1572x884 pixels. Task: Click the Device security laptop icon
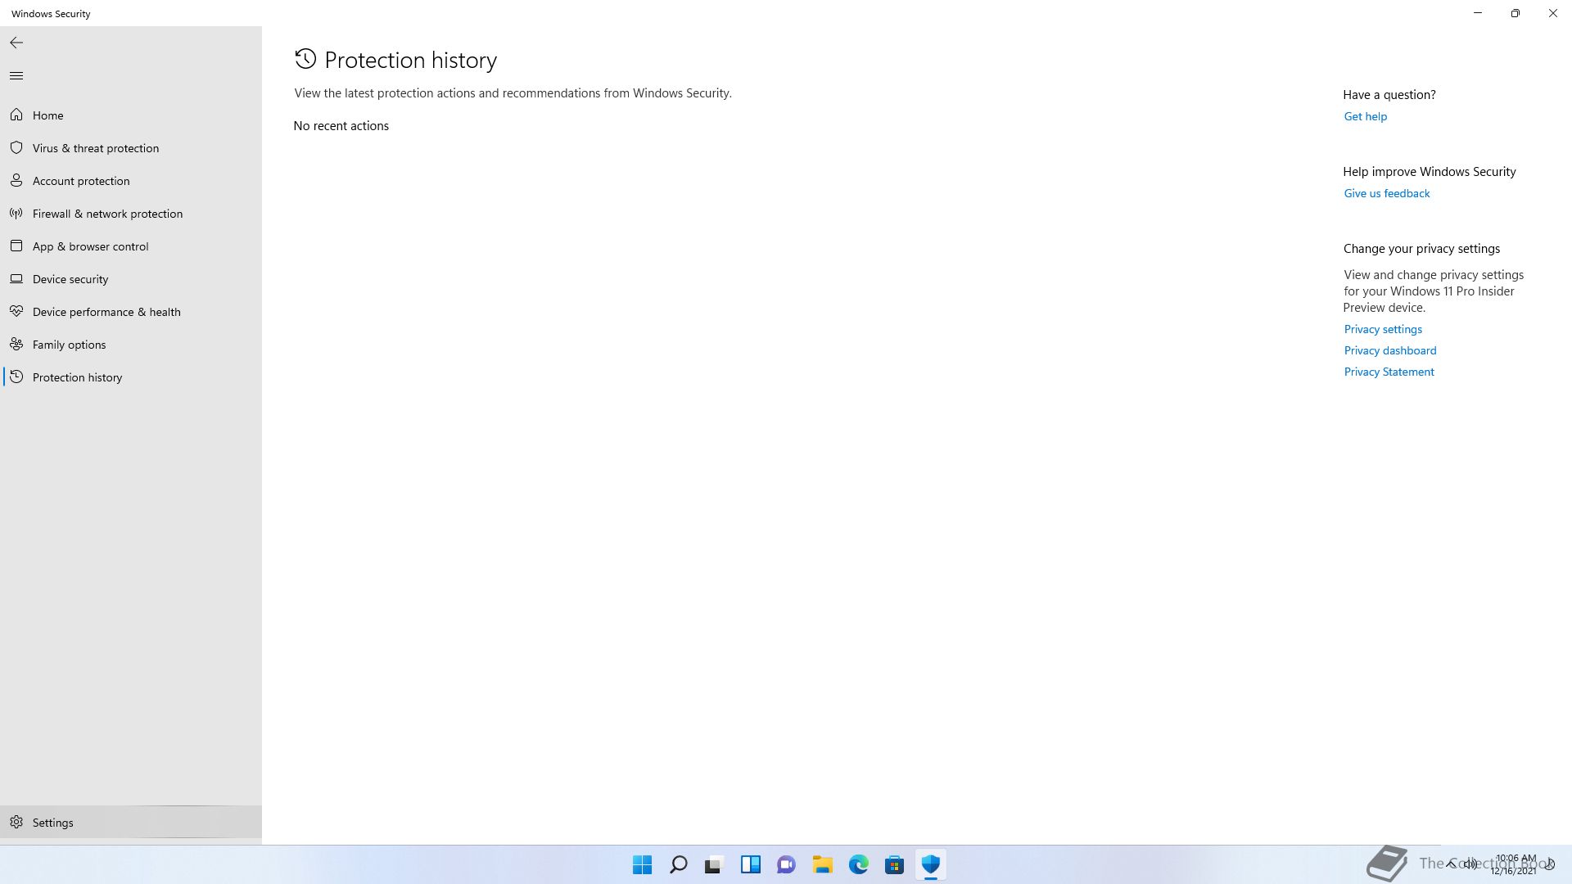pyautogui.click(x=16, y=279)
